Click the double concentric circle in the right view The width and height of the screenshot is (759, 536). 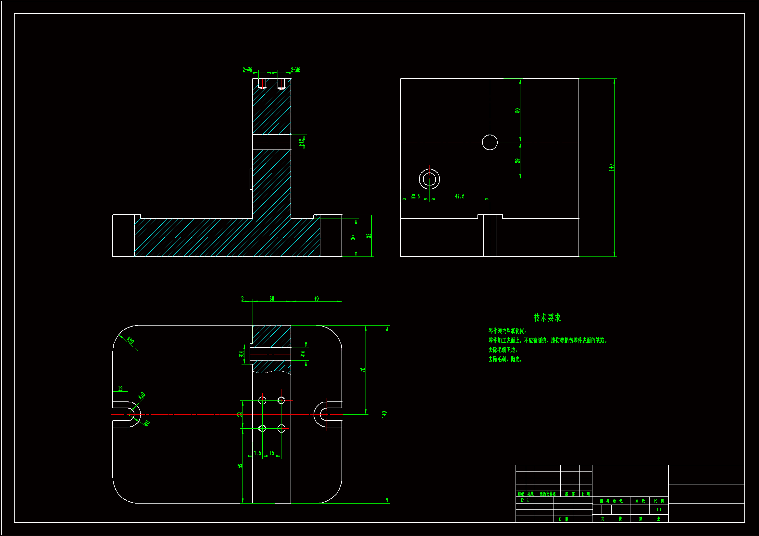[429, 179]
